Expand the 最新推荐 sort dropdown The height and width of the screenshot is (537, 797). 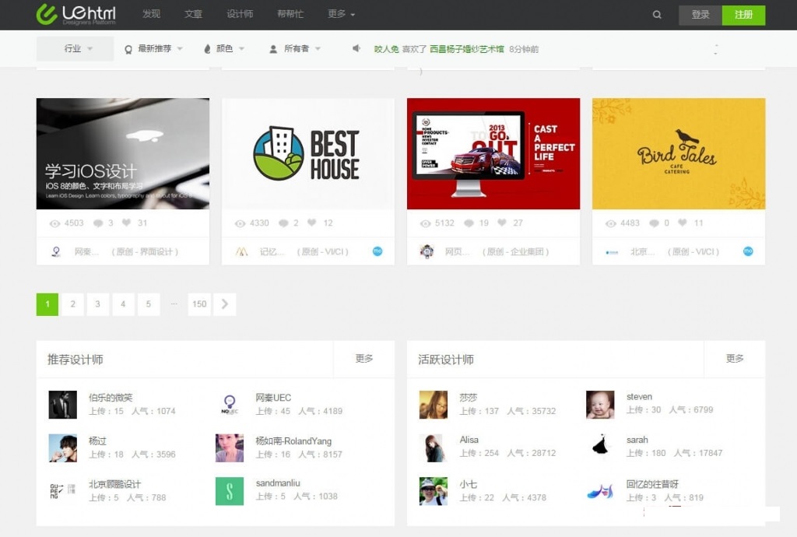tap(154, 48)
